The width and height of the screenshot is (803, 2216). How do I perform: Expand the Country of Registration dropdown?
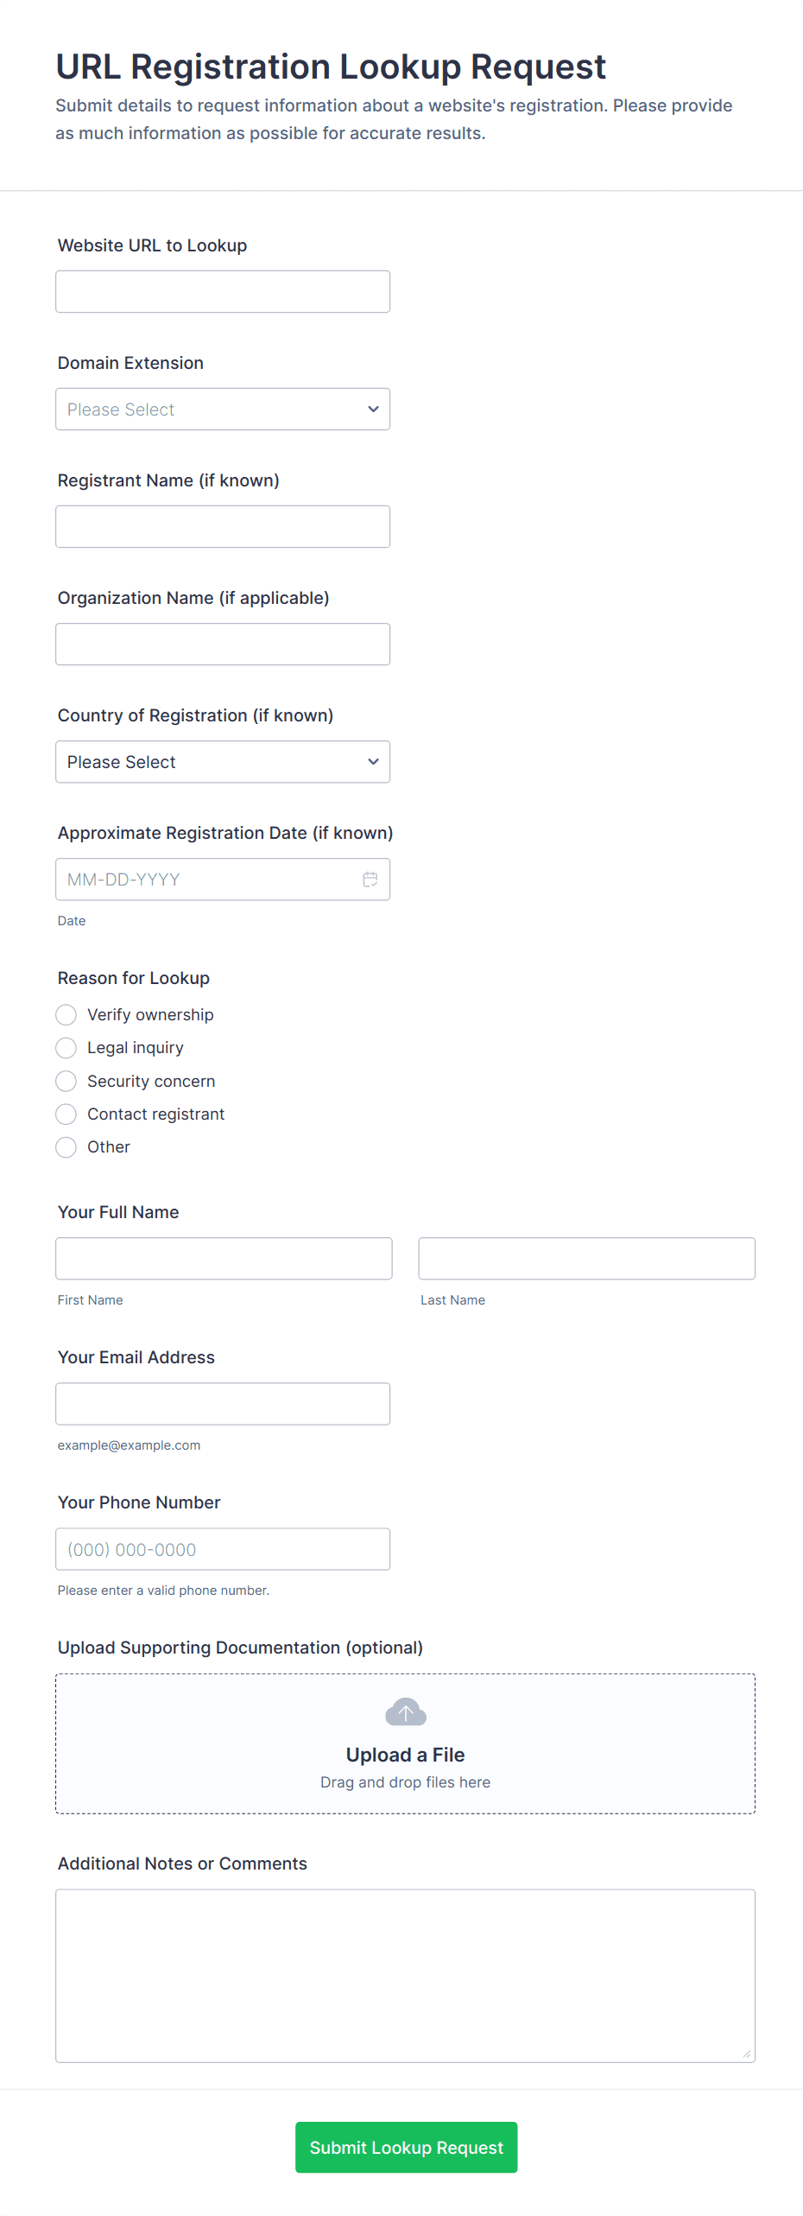(x=223, y=762)
